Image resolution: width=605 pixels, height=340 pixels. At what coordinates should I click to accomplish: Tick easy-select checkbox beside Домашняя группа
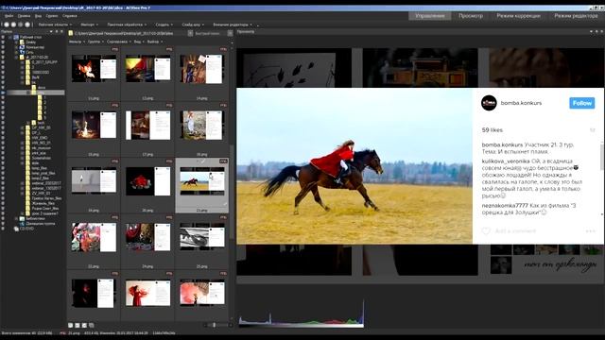(x=3, y=224)
